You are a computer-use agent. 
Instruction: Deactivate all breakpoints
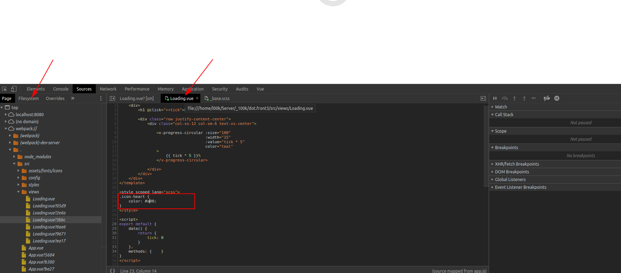tap(547, 98)
